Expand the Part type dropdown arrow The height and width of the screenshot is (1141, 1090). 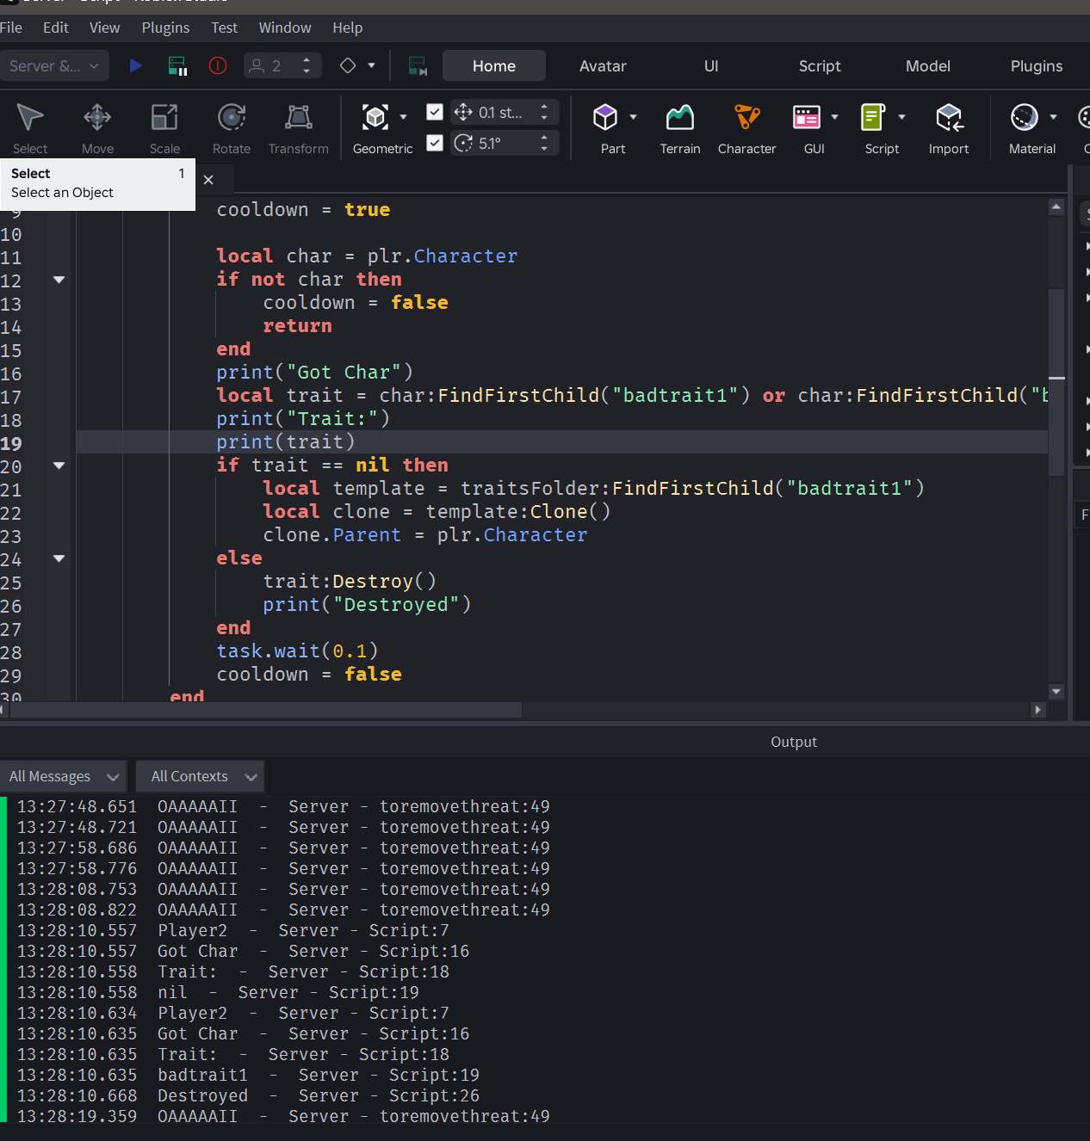click(x=634, y=117)
